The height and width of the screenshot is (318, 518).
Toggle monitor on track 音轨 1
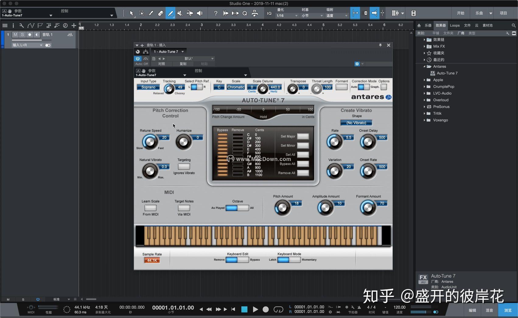37,34
